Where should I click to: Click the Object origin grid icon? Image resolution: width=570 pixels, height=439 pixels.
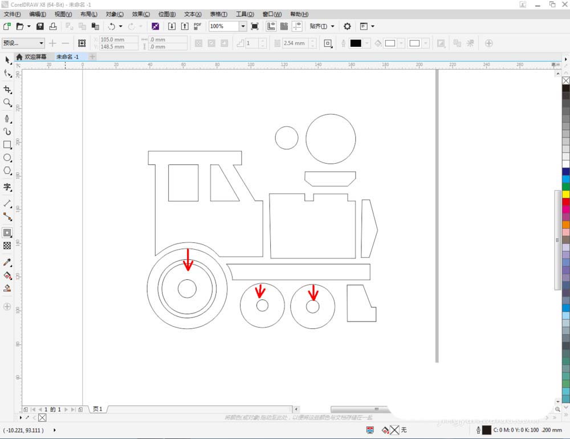click(82, 43)
